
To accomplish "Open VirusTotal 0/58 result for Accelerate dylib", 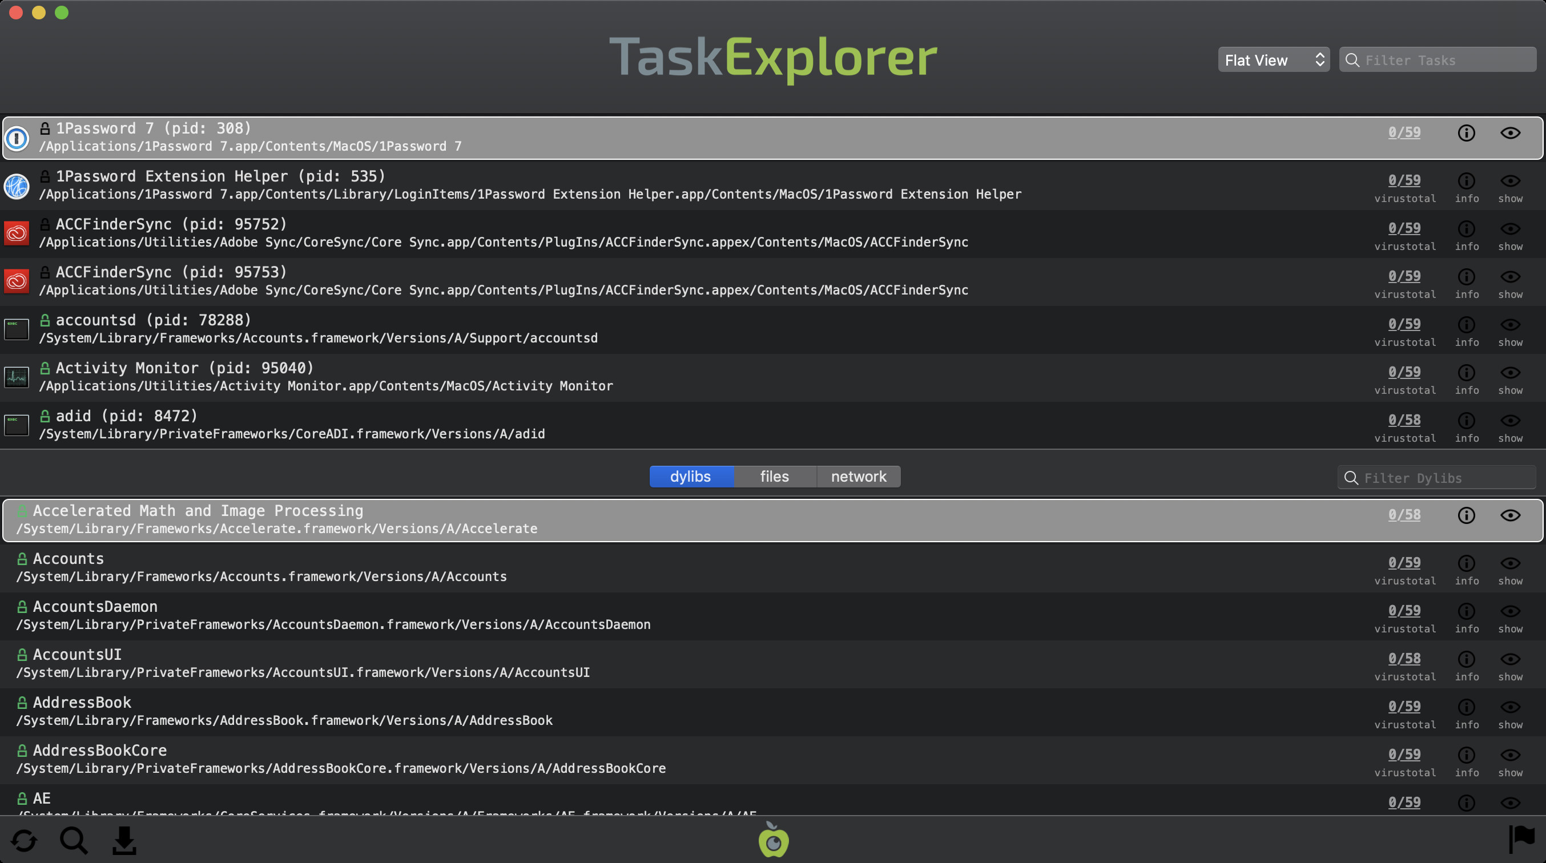I will point(1404,514).
